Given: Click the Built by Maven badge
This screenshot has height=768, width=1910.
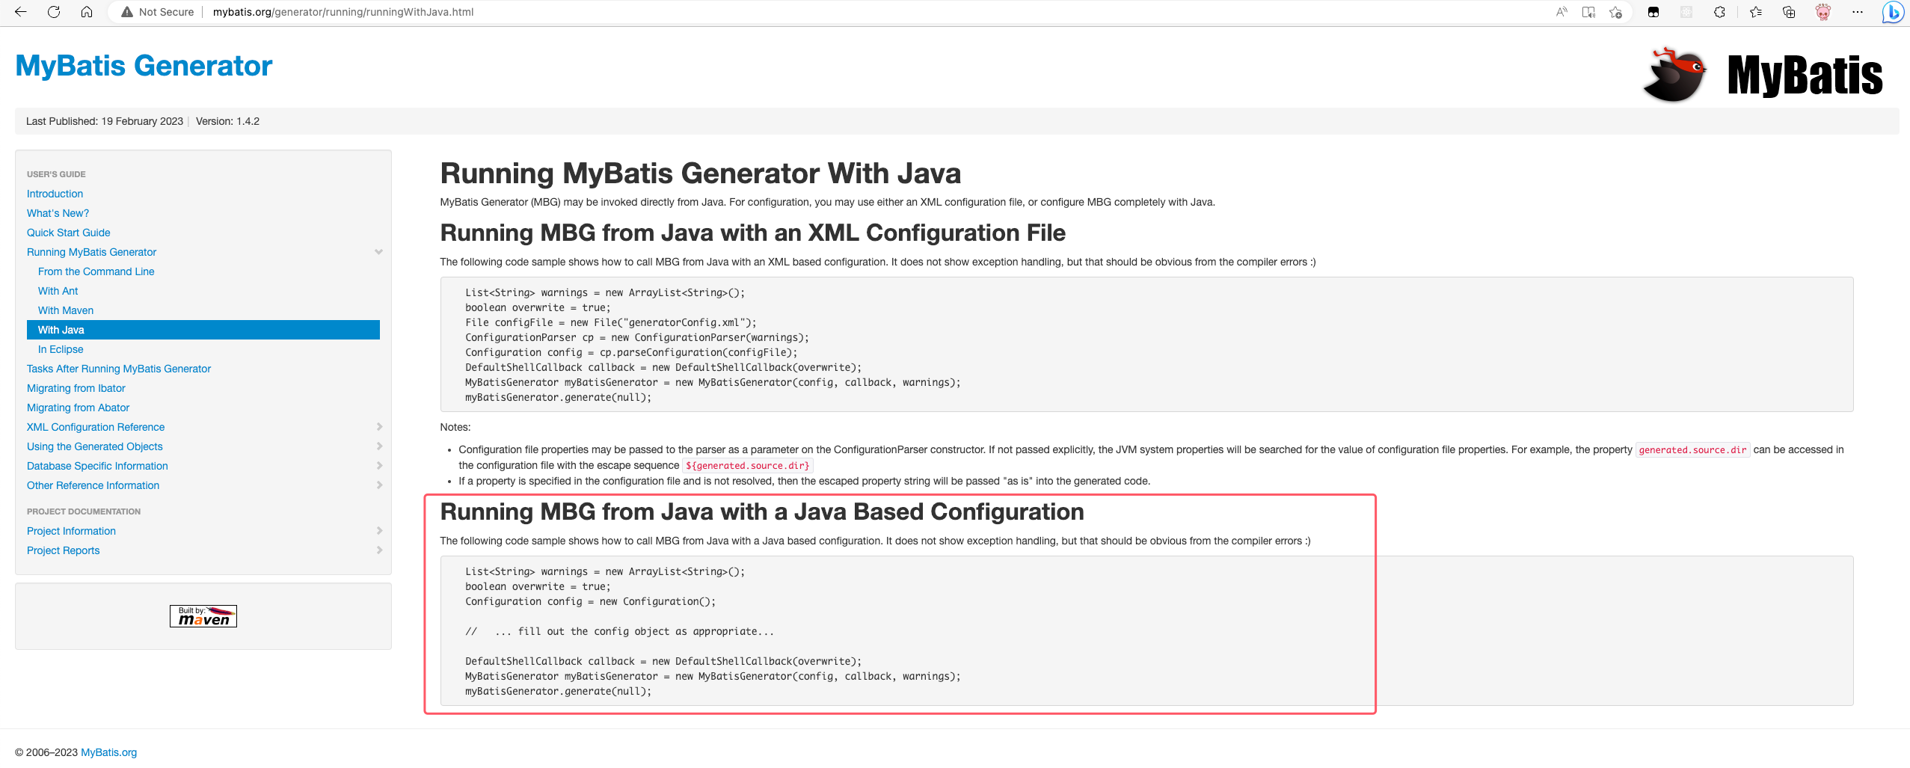Looking at the screenshot, I should [x=203, y=616].
